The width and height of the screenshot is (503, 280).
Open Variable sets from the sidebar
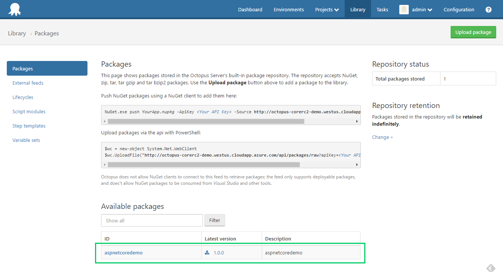26,140
